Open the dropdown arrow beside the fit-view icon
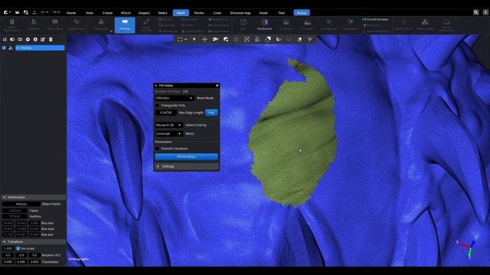Viewport: 490px width, 275px height. point(185,39)
